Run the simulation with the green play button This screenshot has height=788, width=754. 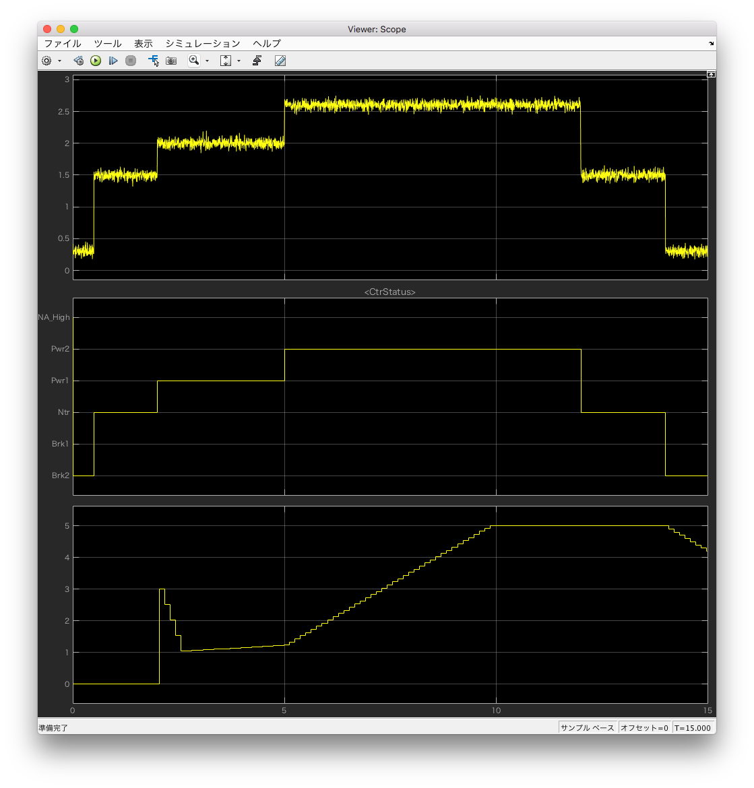tap(96, 61)
